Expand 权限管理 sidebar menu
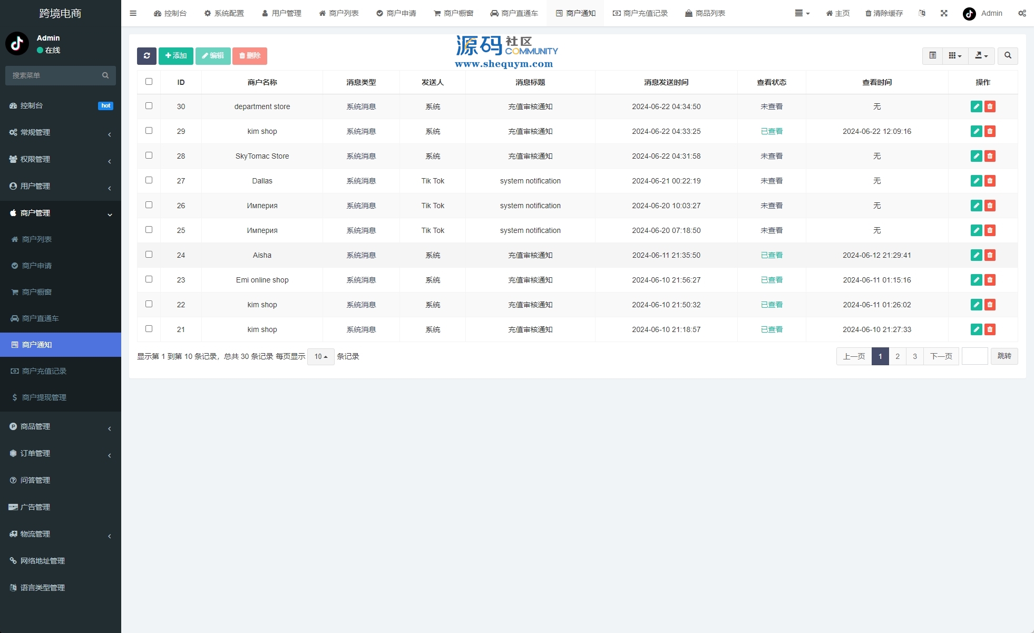 tap(61, 159)
